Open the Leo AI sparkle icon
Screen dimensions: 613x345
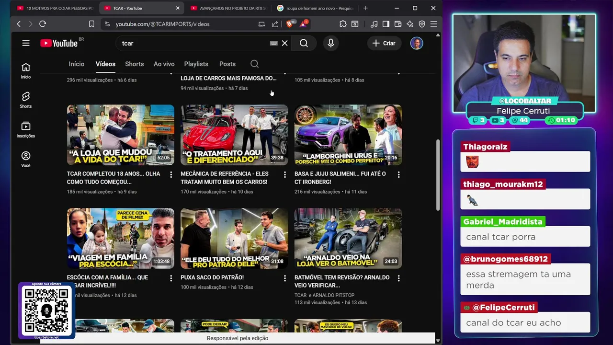tap(410, 24)
